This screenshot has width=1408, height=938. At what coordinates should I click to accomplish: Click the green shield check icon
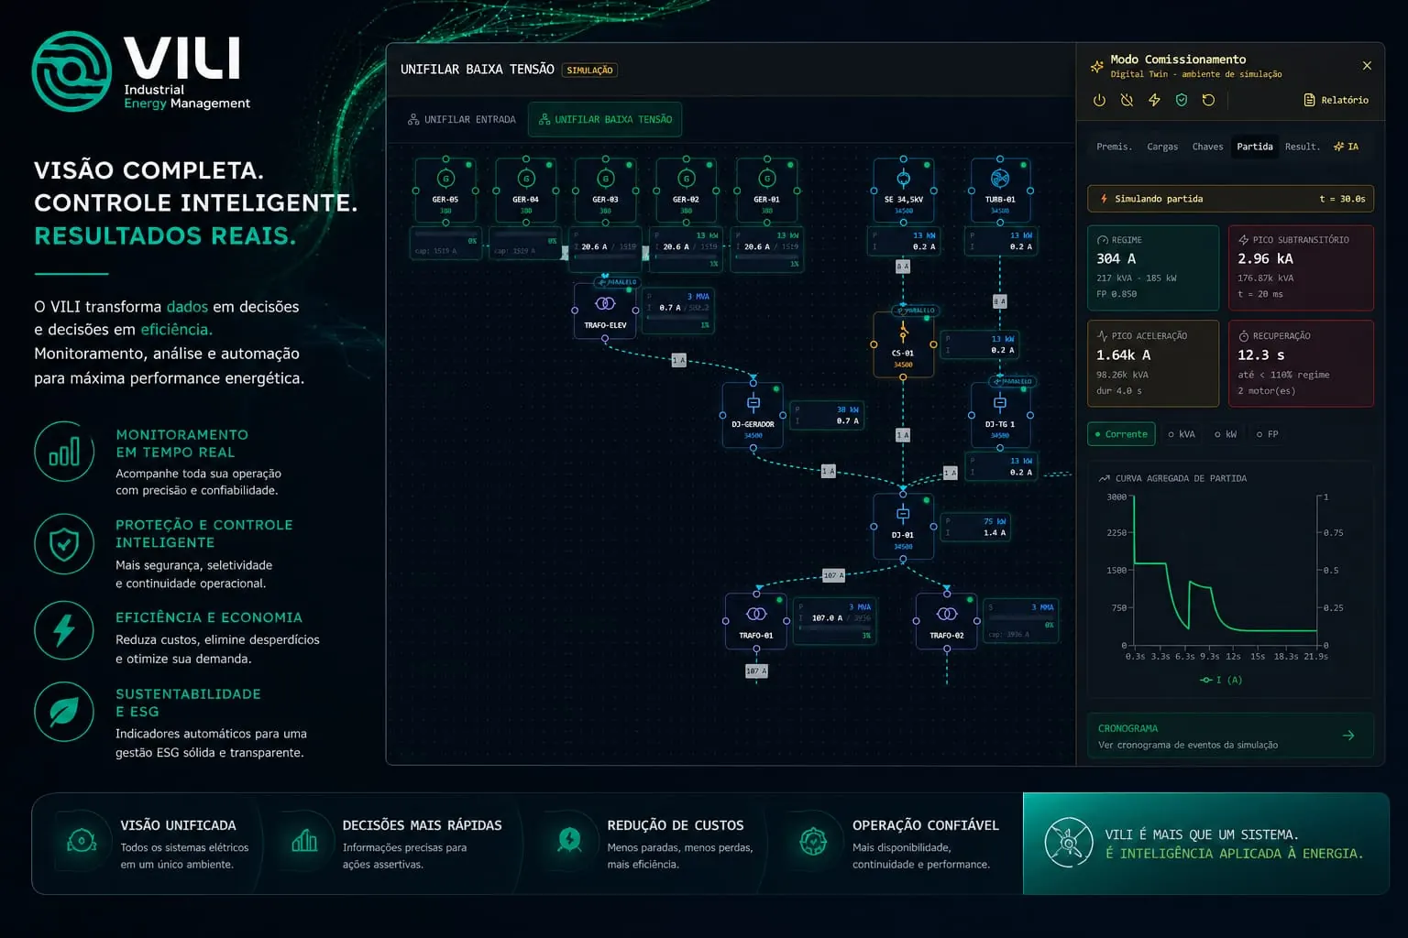coord(1182,100)
